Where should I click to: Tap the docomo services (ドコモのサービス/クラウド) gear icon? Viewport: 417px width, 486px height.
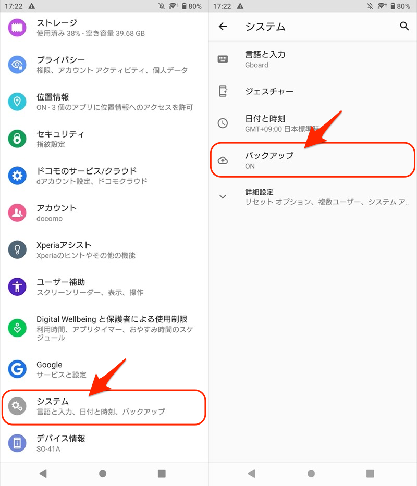pos(17,176)
